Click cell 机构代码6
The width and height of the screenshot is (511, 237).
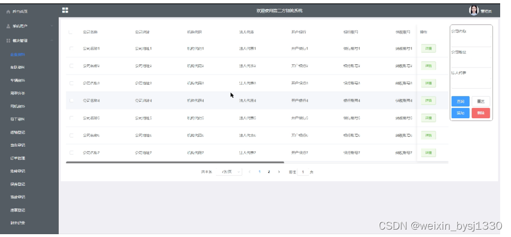pyautogui.click(x=196, y=135)
